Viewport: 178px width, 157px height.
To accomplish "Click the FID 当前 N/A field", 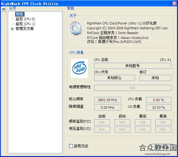I will (102, 122).
